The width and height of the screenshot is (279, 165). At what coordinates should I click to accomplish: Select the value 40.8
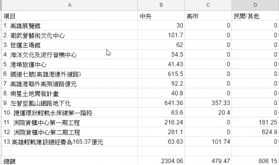click(161, 93)
